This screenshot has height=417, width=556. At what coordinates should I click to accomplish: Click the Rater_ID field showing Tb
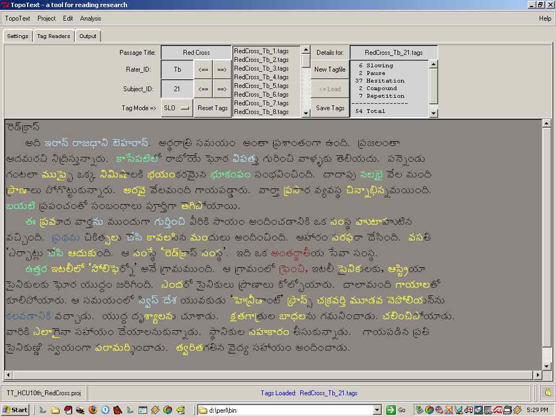pyautogui.click(x=178, y=69)
